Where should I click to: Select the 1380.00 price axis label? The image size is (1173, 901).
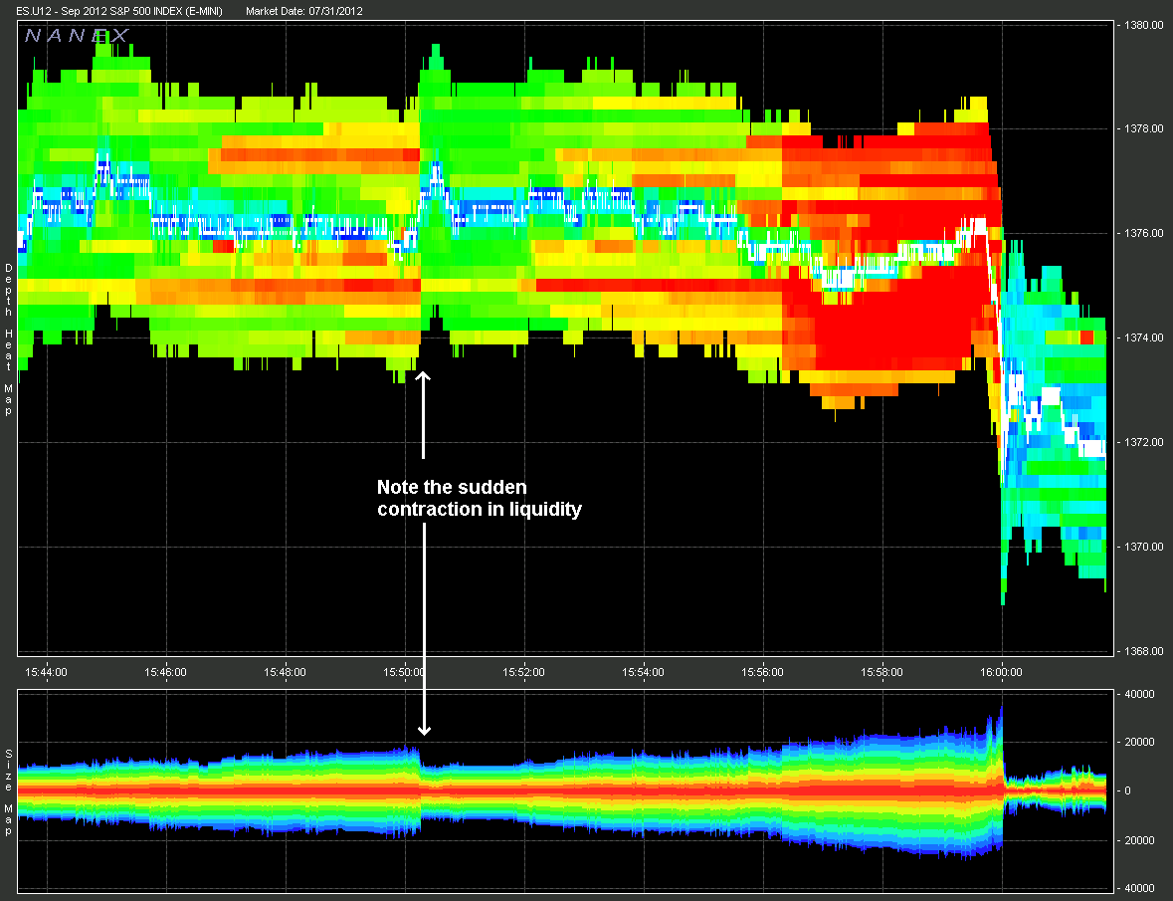[1143, 26]
